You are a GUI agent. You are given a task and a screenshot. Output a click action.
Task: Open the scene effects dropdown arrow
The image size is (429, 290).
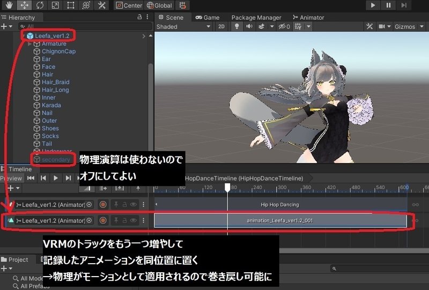pos(272,27)
